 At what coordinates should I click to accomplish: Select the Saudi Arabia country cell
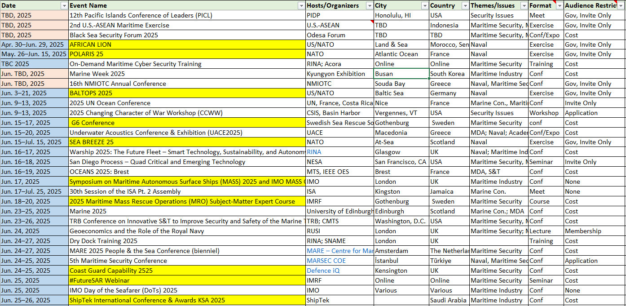point(450,300)
